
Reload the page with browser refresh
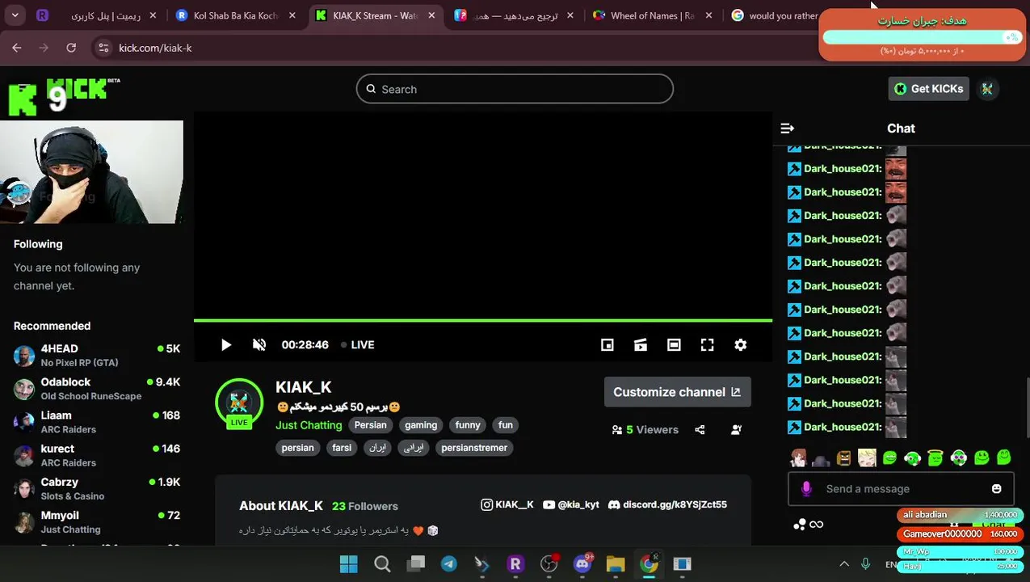click(x=71, y=48)
